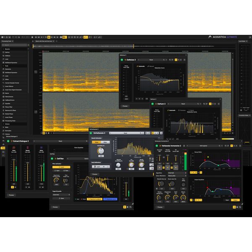Click undo icon in DeNoise 3 window
The width and height of the screenshot is (252, 252).
[170, 60]
